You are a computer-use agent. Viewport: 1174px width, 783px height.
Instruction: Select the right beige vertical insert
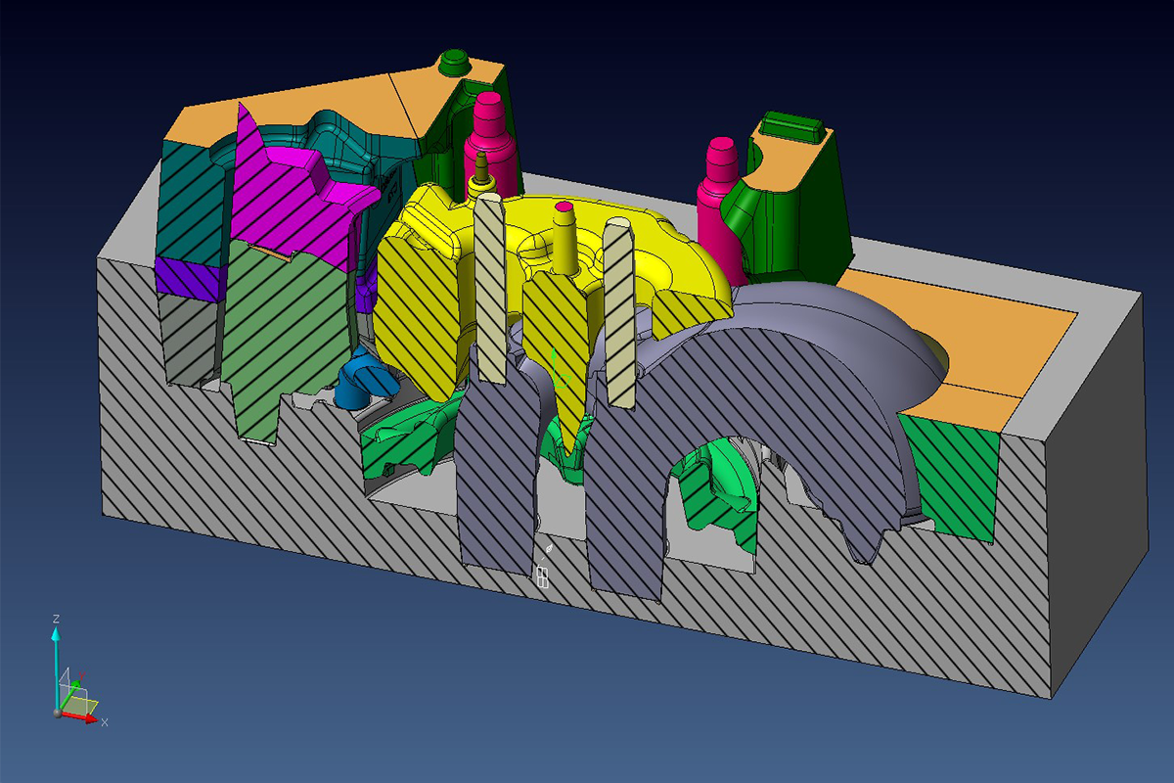[620, 313]
